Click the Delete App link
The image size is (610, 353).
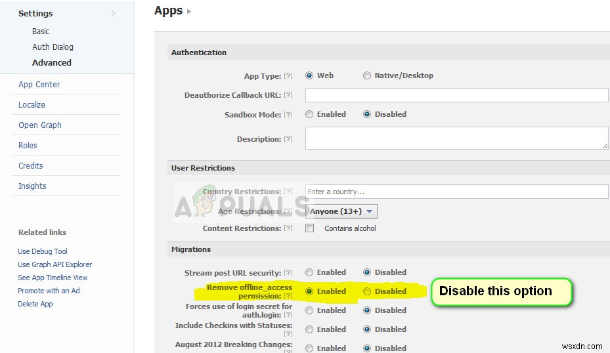click(x=35, y=304)
